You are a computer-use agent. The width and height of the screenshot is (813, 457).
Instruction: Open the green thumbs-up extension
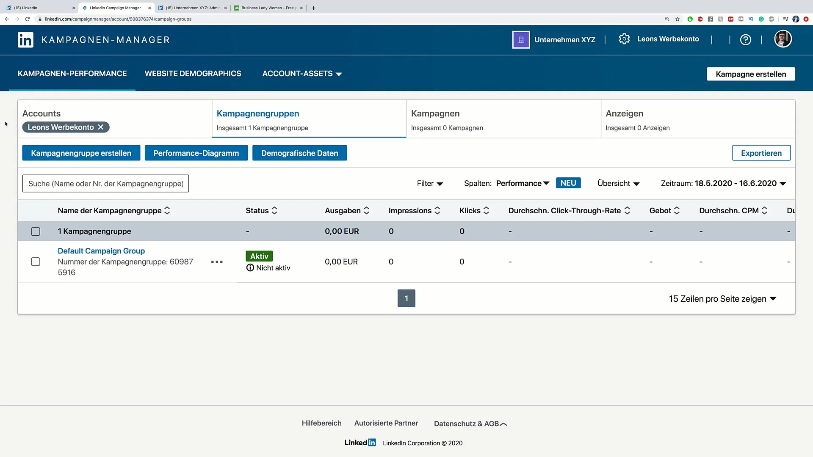690,19
